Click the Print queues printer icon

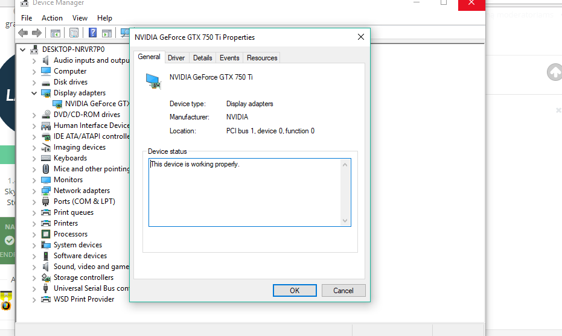click(46, 212)
